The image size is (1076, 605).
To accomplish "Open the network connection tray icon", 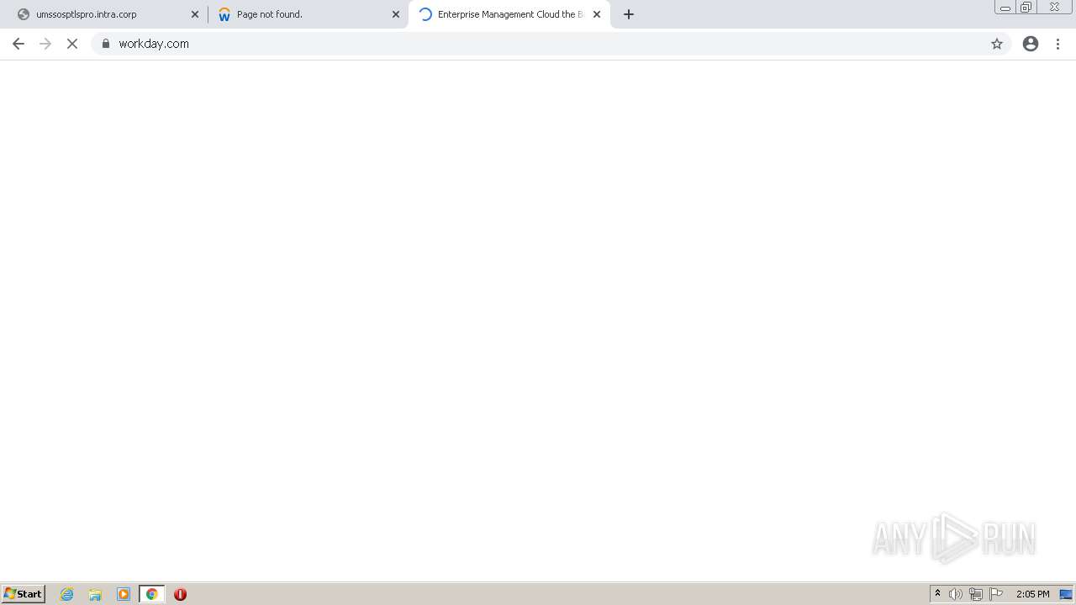I will [x=976, y=594].
